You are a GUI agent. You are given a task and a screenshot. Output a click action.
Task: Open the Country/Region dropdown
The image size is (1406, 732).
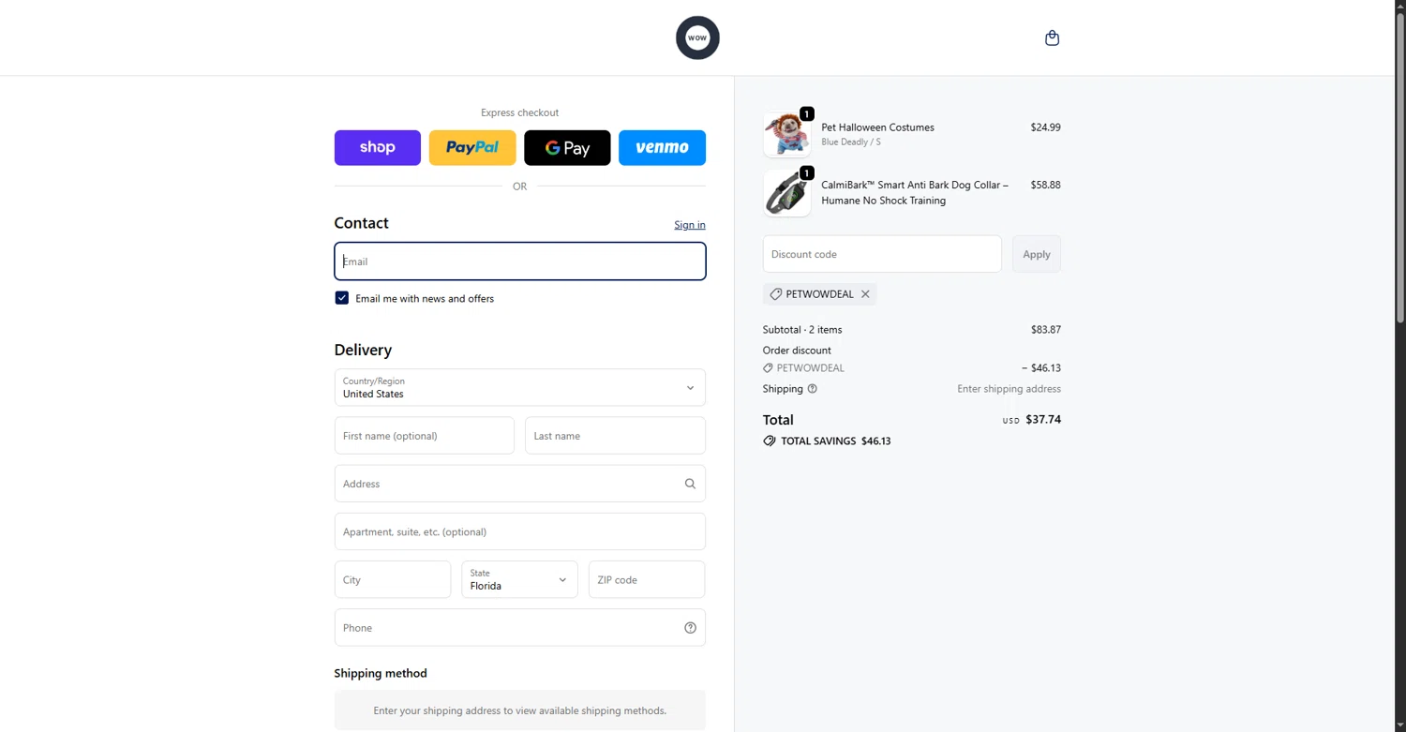pyautogui.click(x=520, y=387)
